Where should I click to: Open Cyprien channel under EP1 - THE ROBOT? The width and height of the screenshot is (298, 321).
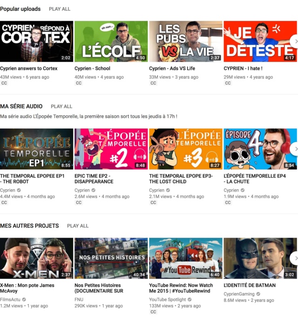7,190
